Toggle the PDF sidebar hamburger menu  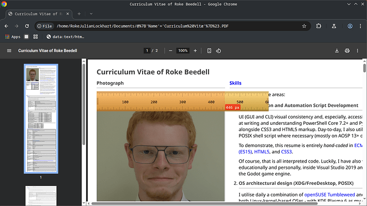pyautogui.click(x=9, y=50)
